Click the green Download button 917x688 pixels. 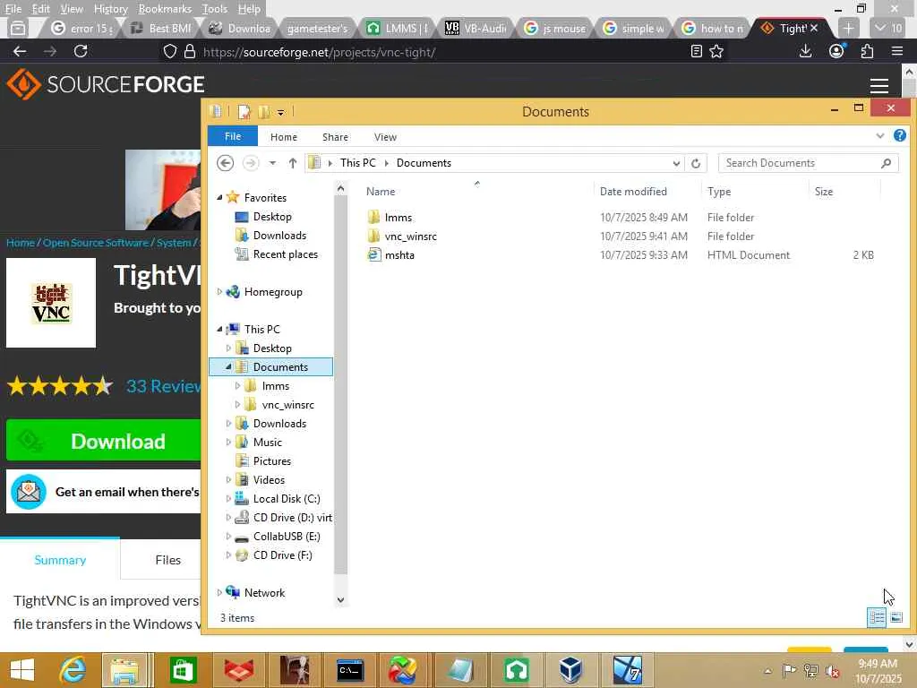tap(104, 441)
